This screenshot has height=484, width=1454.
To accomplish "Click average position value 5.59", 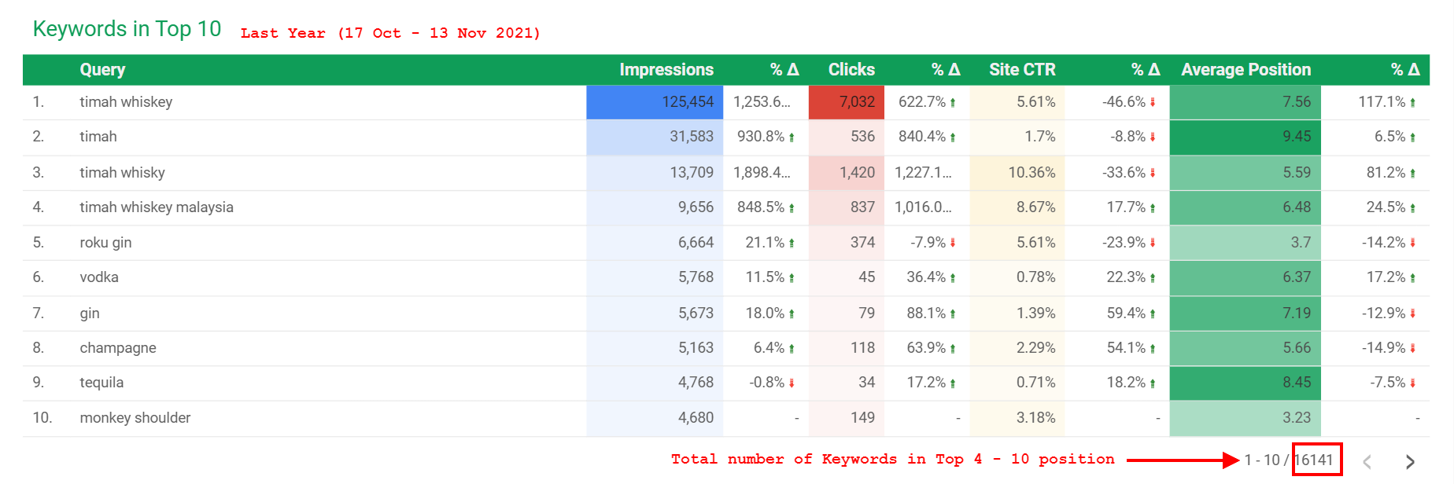I will (x=1297, y=173).
